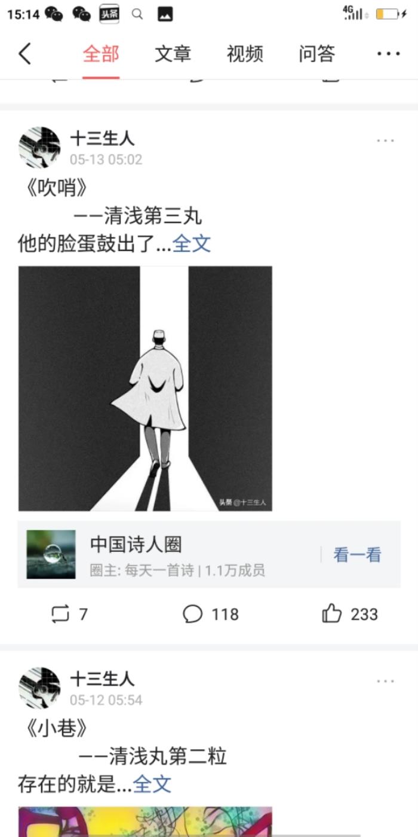Image resolution: width=418 pixels, height=837 pixels.
Task: Open 十三生人 username on first post
Action: 103,139
